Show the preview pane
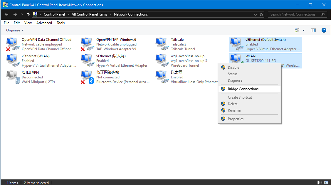This screenshot has width=331, height=185. 313,30
